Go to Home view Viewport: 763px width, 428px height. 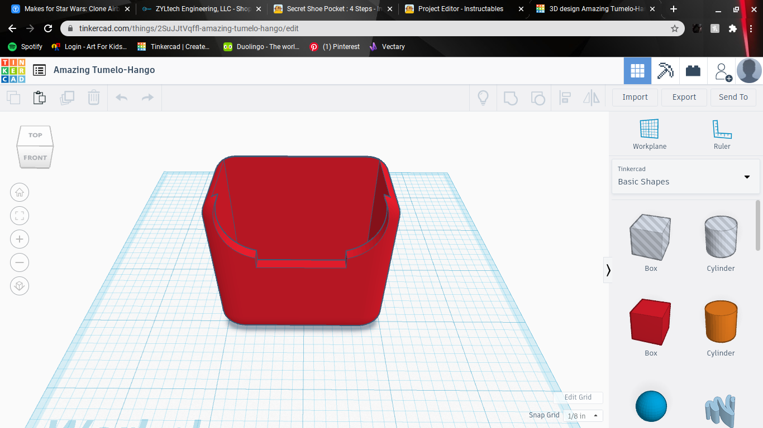20,193
